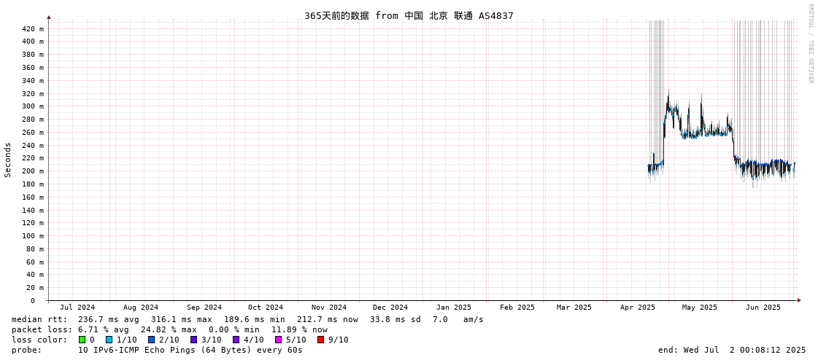The height and width of the screenshot is (360, 818).
Task: Click the '11.89 % now' value
Action: point(300,330)
